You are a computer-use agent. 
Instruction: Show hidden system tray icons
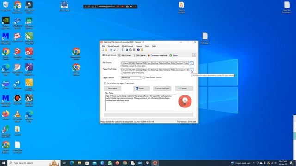254,163
